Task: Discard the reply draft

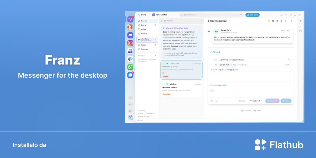Action: pos(242,101)
